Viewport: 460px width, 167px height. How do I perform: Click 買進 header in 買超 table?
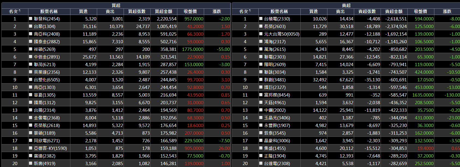(x=83, y=11)
